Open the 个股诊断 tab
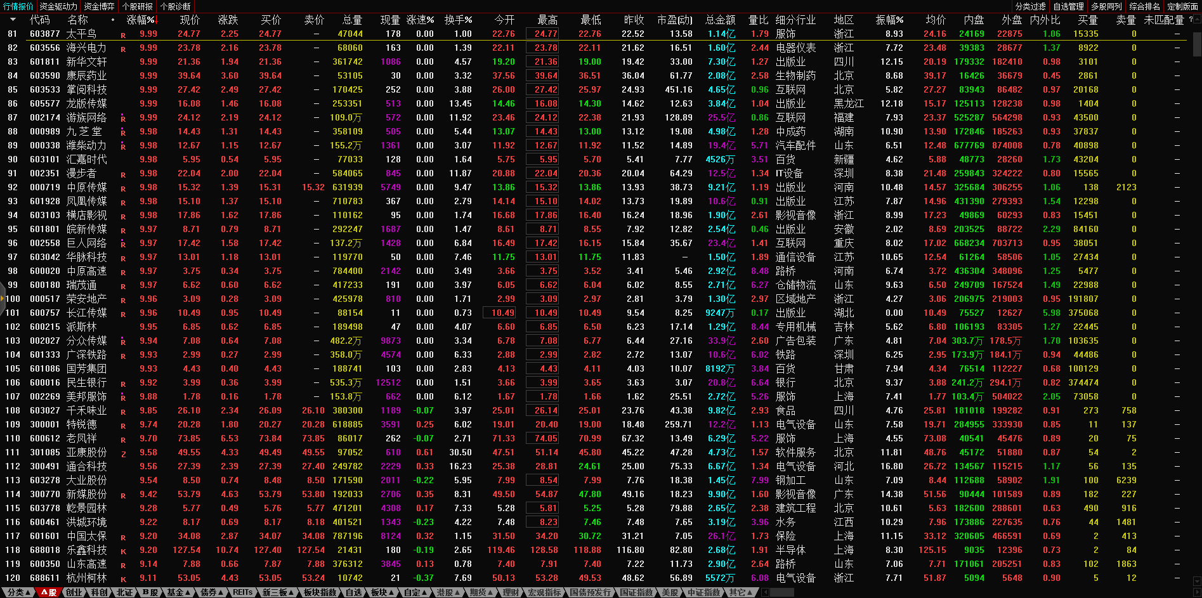This screenshot has height=598, width=1202. click(x=175, y=6)
